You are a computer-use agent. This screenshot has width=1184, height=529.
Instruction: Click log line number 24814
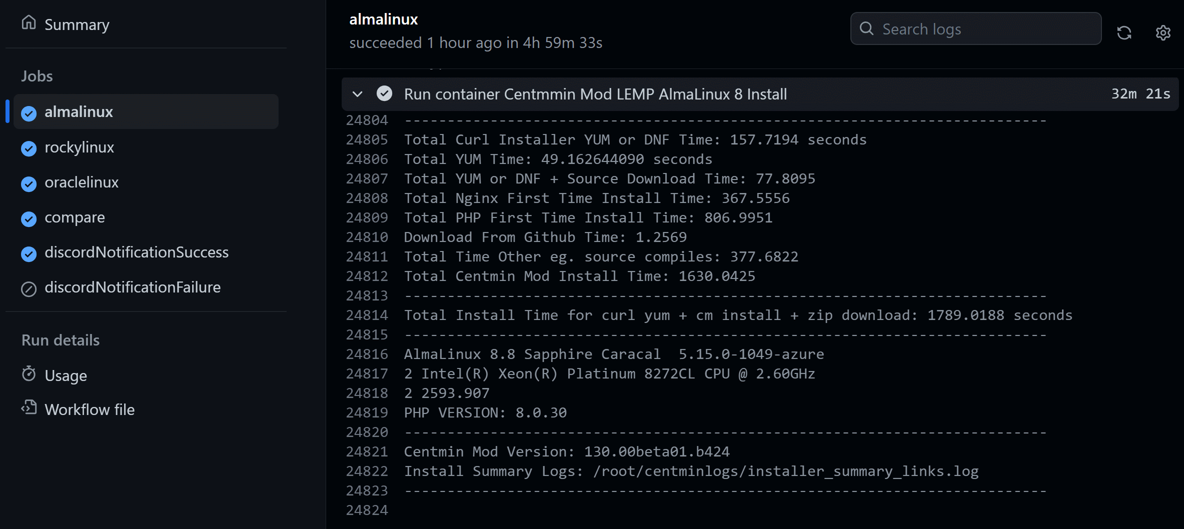(x=367, y=315)
